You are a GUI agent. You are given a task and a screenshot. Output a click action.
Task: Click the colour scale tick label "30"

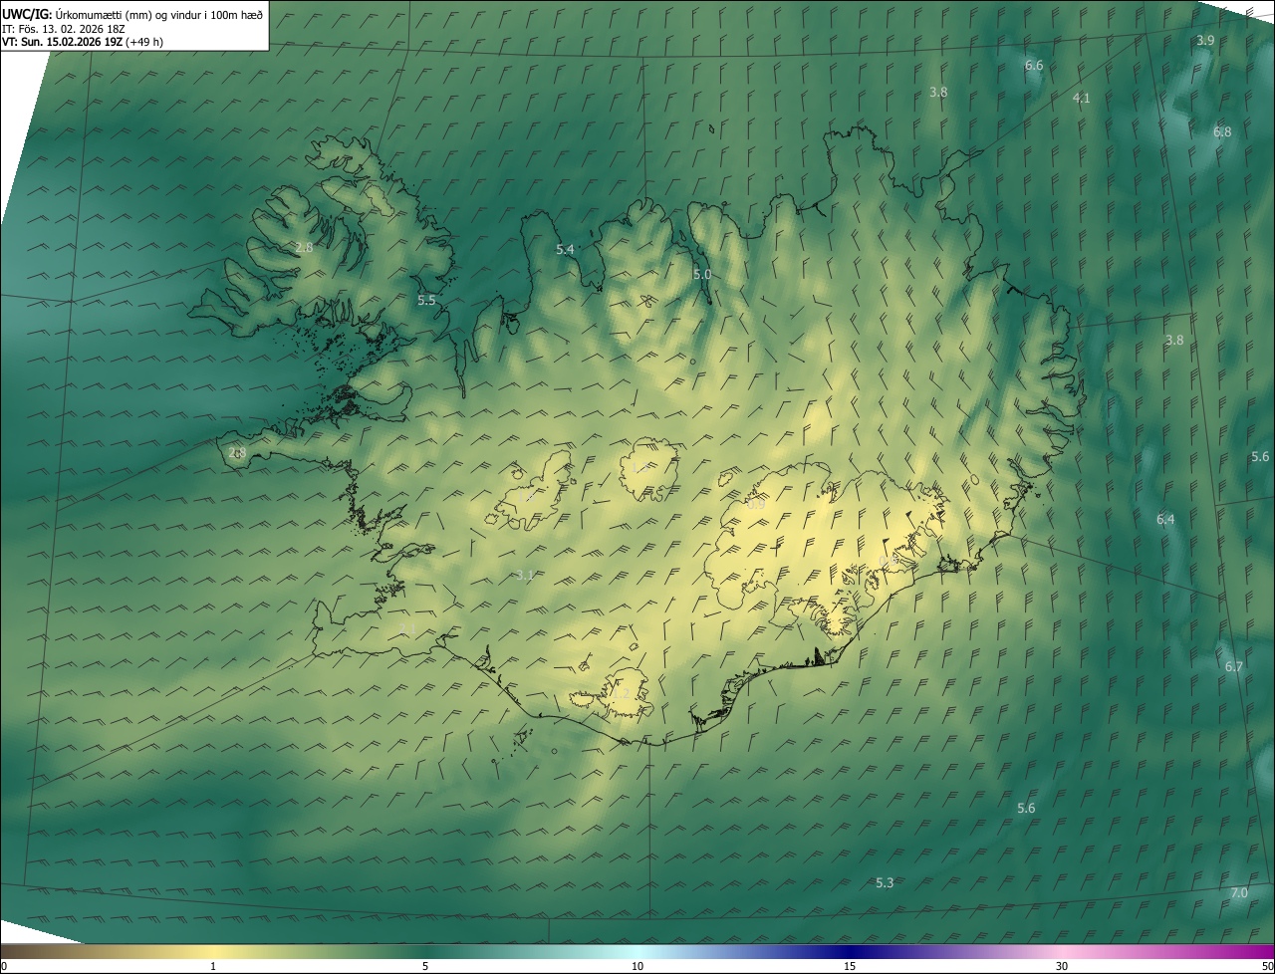(x=1062, y=967)
